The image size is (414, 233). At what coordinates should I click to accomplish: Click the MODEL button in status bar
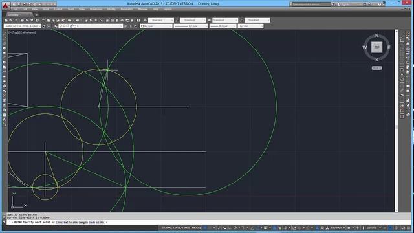click(196, 228)
